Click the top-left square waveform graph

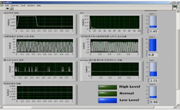coord(45,22)
